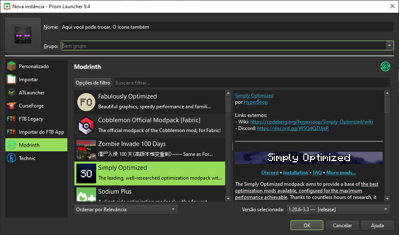Click the Discord link under the banner
The width and height of the screenshot is (399, 235).
(x=270, y=173)
